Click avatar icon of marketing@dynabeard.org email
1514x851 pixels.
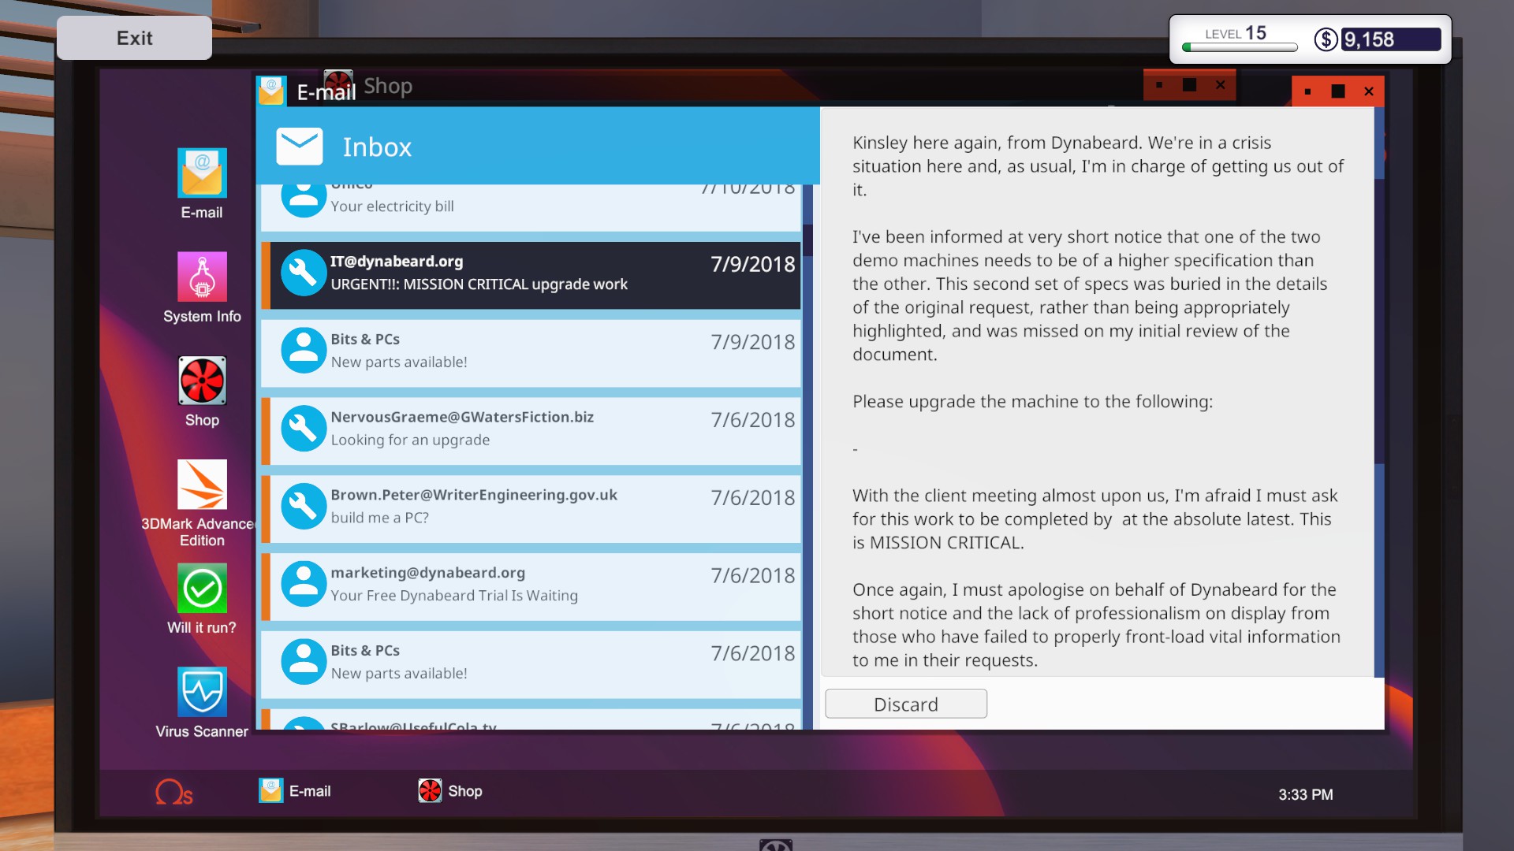[304, 584]
